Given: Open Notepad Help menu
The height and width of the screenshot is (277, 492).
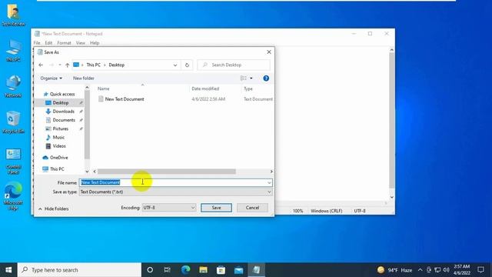Looking at the screenshot, I should [x=95, y=43].
